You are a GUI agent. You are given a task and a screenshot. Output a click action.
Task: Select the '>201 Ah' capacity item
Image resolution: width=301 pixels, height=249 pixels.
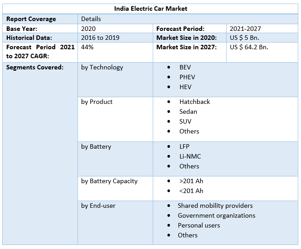tap(191, 181)
